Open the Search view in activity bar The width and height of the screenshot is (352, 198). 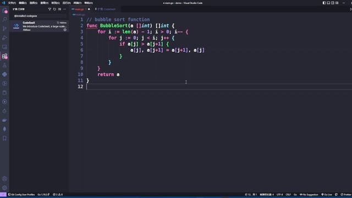click(x=4, y=19)
